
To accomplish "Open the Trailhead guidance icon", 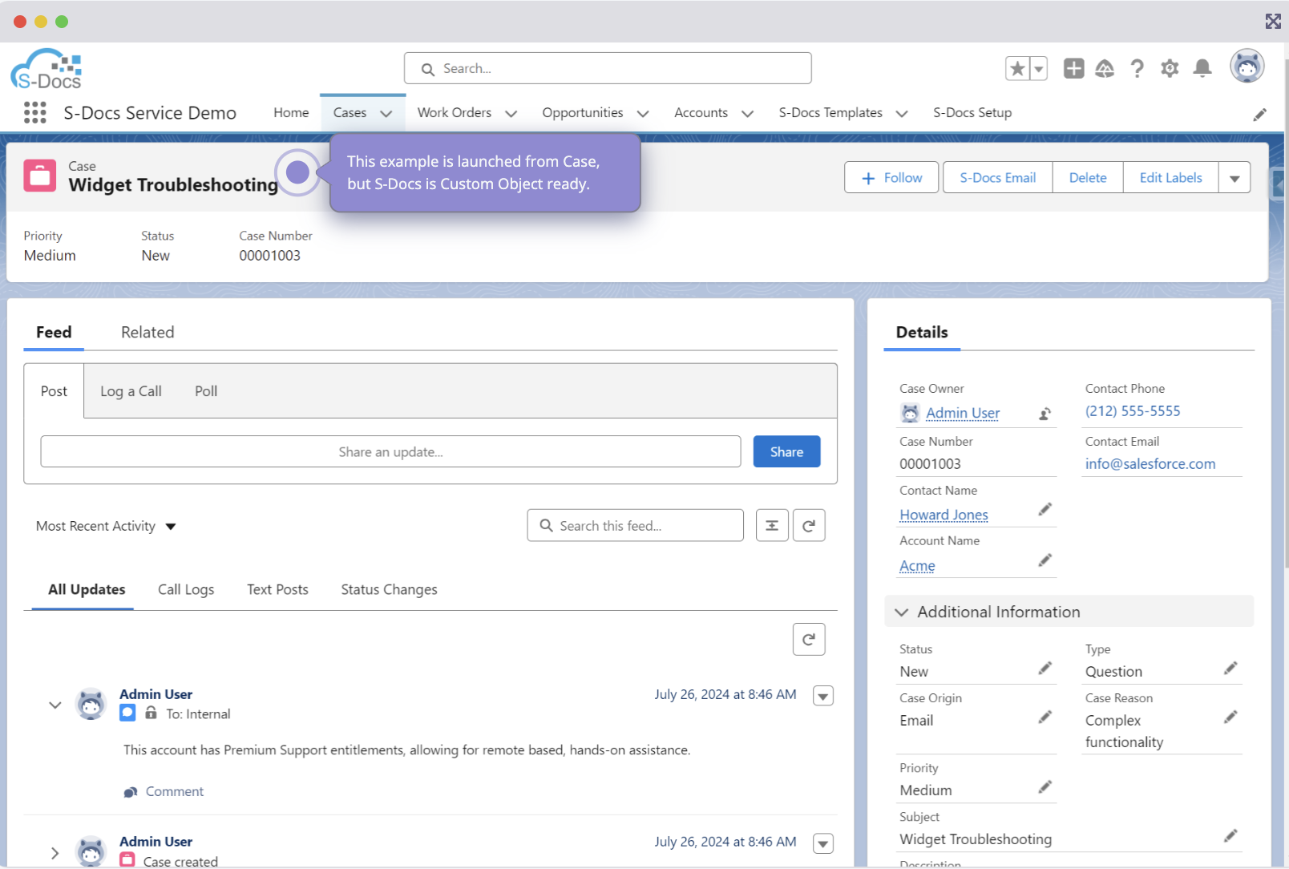I will (x=1105, y=69).
